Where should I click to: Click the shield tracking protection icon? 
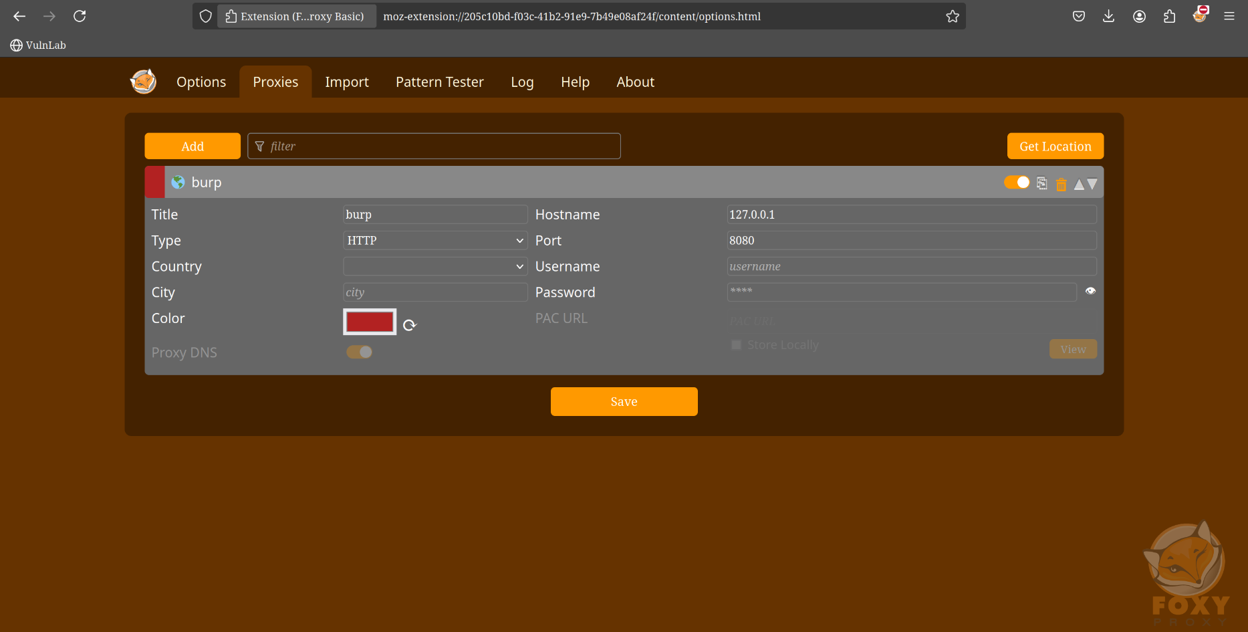(206, 16)
